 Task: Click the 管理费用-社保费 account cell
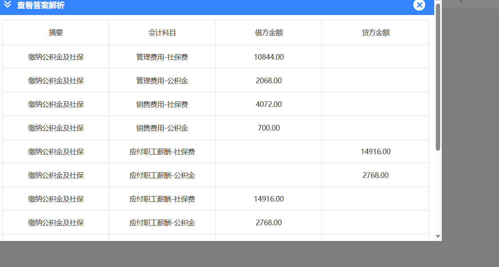click(x=162, y=57)
